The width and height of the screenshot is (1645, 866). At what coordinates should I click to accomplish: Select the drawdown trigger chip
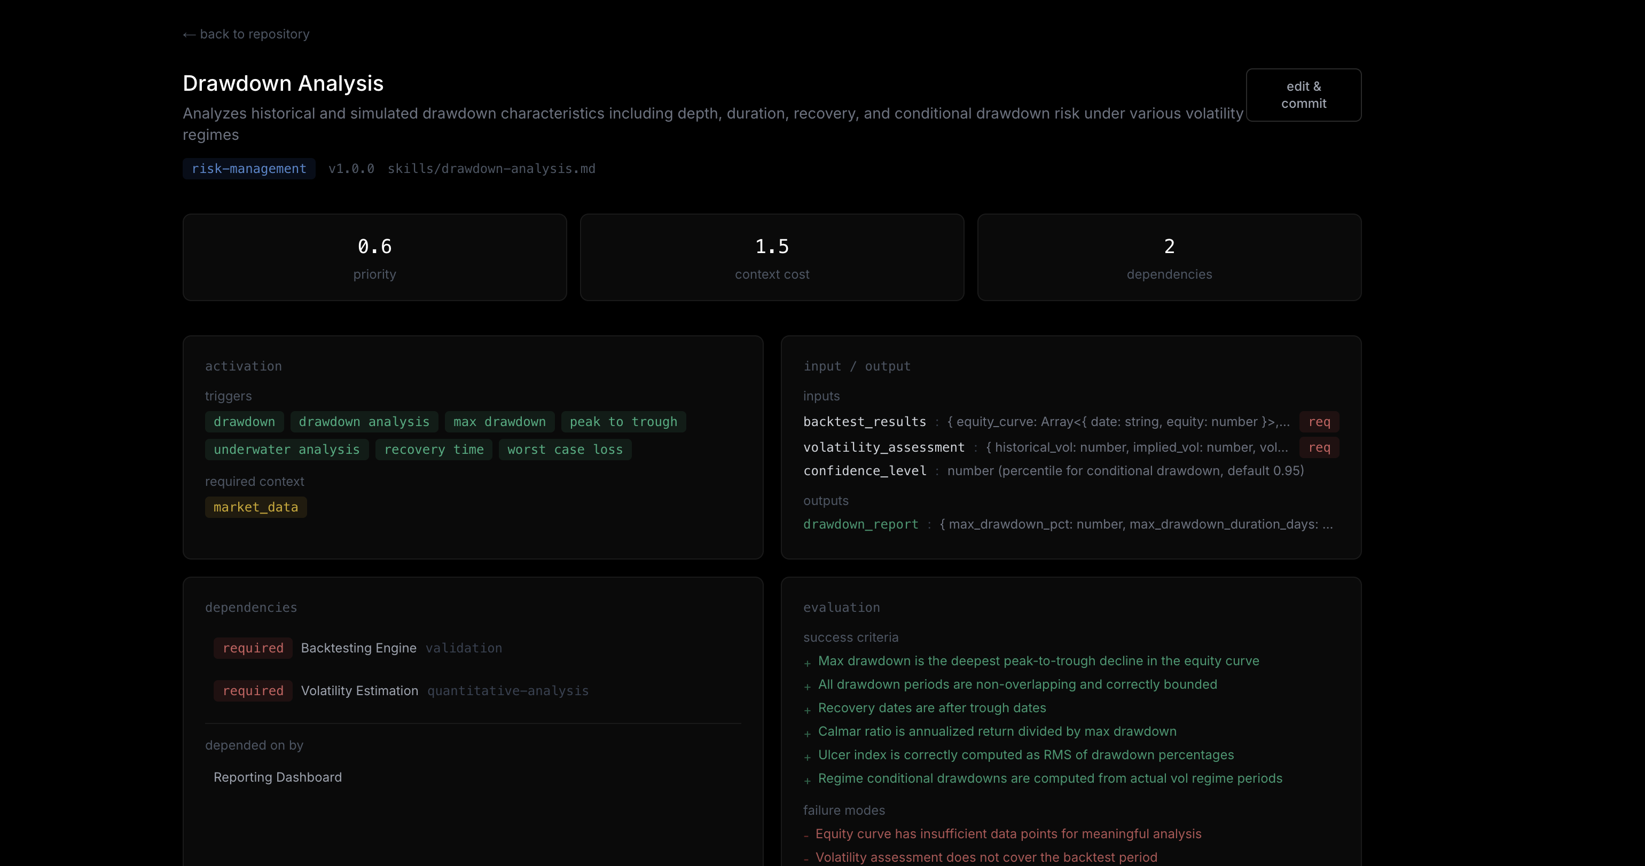pos(244,422)
